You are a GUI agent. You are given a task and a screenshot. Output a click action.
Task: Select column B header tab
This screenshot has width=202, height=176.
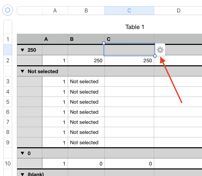pyautogui.click(x=86, y=10)
